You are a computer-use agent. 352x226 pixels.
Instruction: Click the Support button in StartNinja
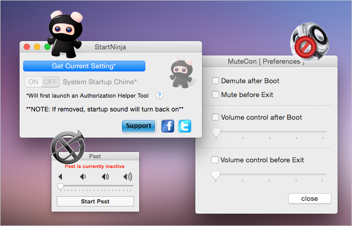pos(139,126)
